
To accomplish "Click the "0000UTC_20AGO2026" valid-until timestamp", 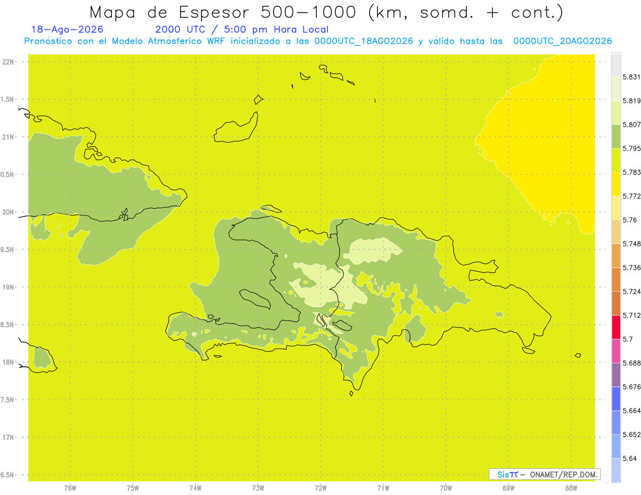I will point(562,41).
